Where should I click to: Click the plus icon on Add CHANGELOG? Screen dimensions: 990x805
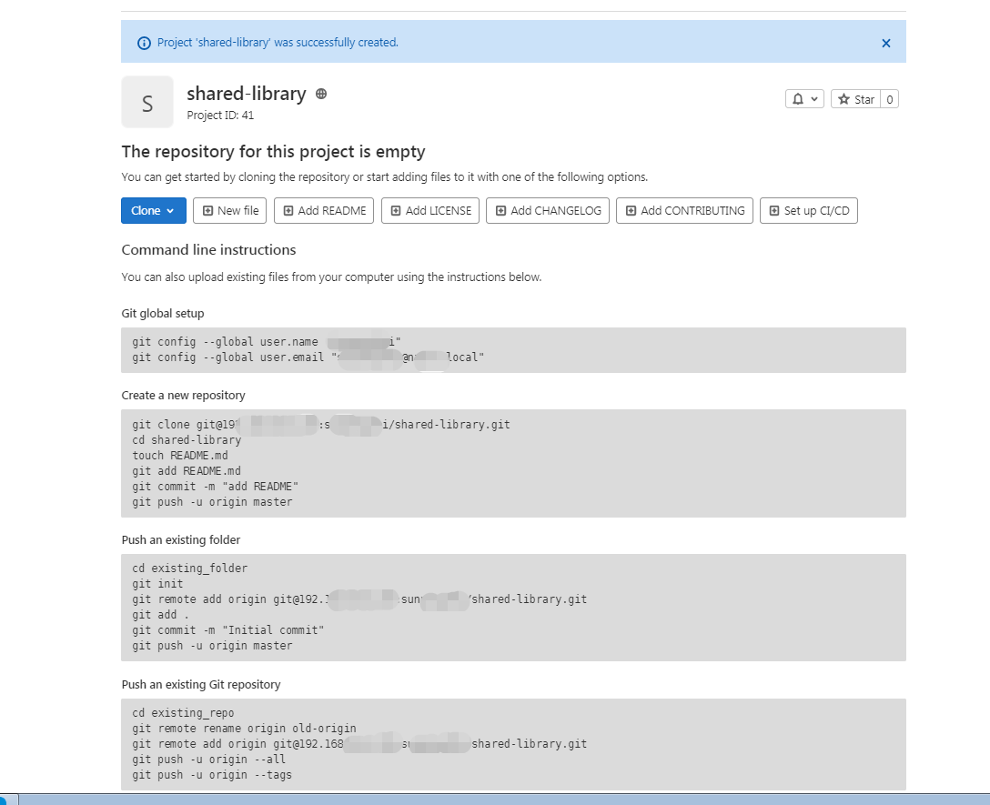[500, 211]
